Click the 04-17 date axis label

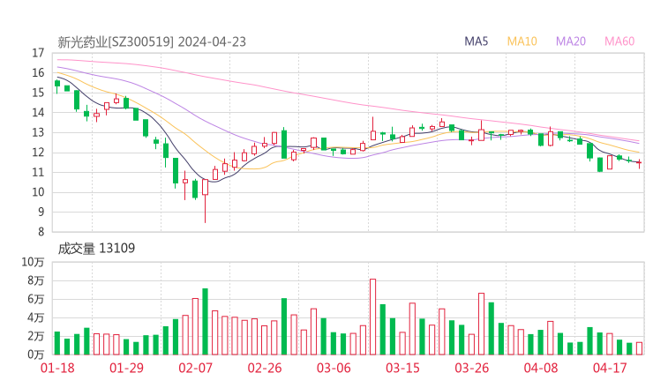(x=610, y=368)
